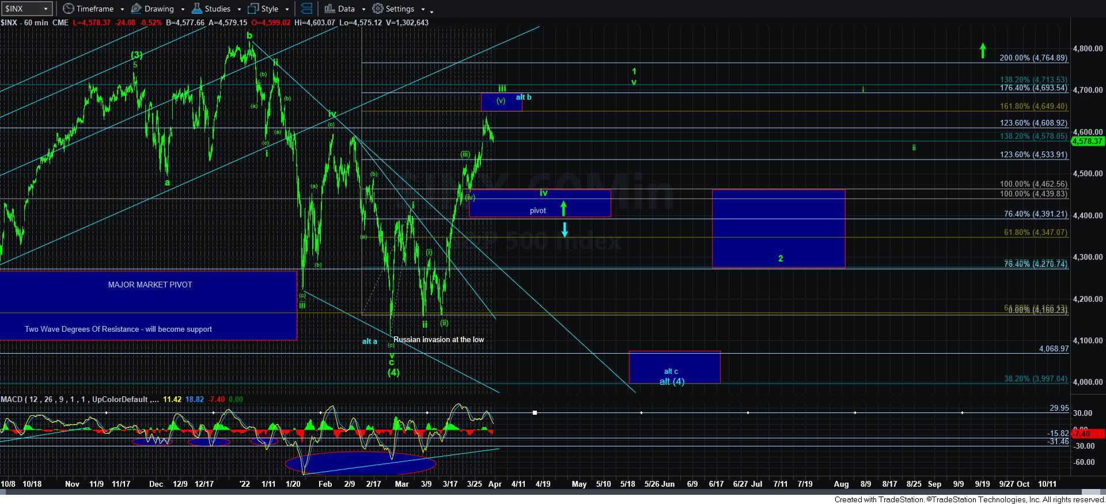The image size is (1106, 504).
Task: Select the 'Russian invasion at the low' annotation
Action: pos(439,339)
